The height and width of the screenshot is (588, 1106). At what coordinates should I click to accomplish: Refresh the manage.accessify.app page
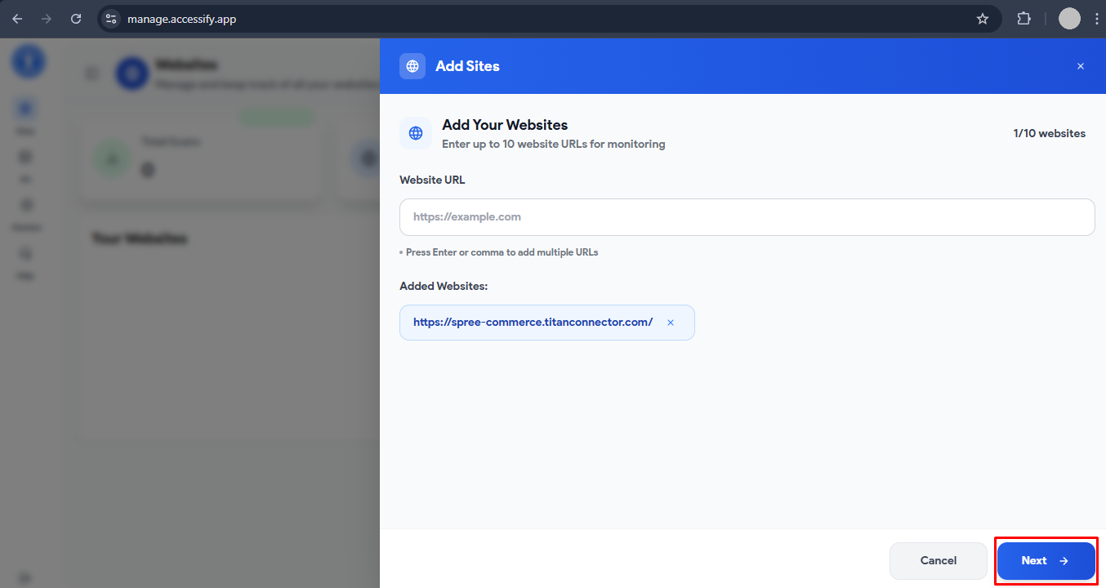point(76,18)
